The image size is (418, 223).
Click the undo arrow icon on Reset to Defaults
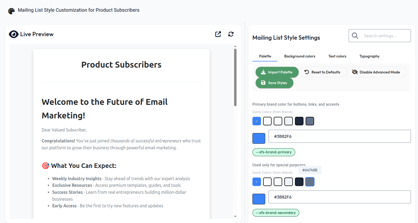pos(306,72)
